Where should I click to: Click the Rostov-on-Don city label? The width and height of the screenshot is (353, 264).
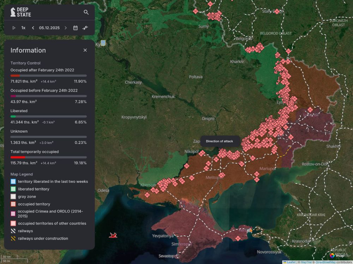[x=315, y=164]
